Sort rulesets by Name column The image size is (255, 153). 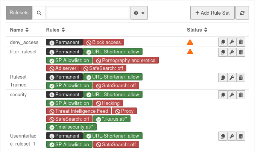19,30
